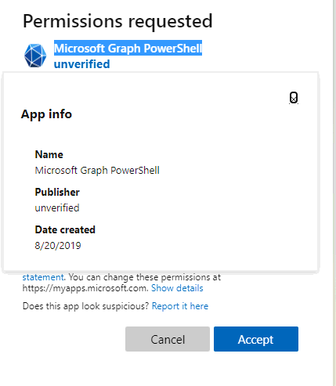Click the Name label
This screenshot has height=386, width=336.
(49, 154)
